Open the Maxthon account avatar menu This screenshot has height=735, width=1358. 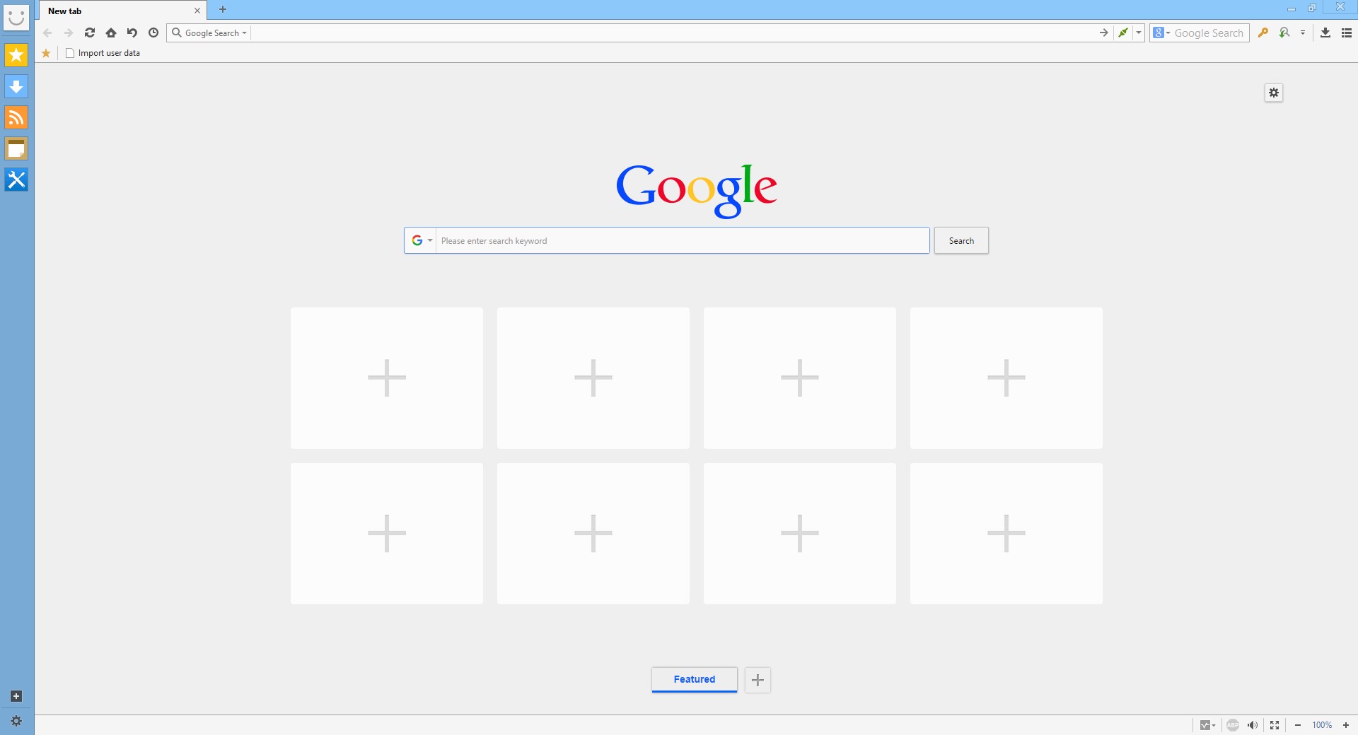(16, 18)
